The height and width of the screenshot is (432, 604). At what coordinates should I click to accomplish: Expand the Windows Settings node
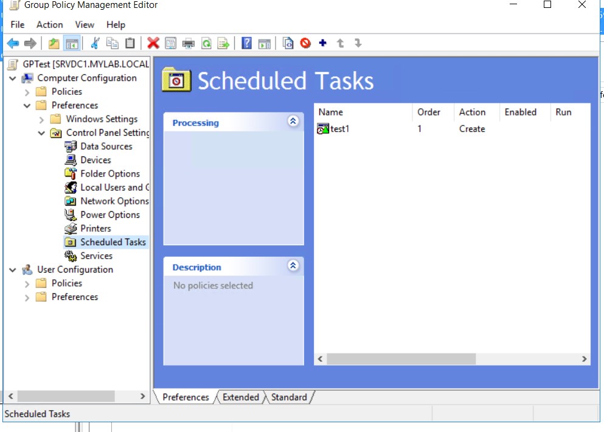click(x=41, y=119)
